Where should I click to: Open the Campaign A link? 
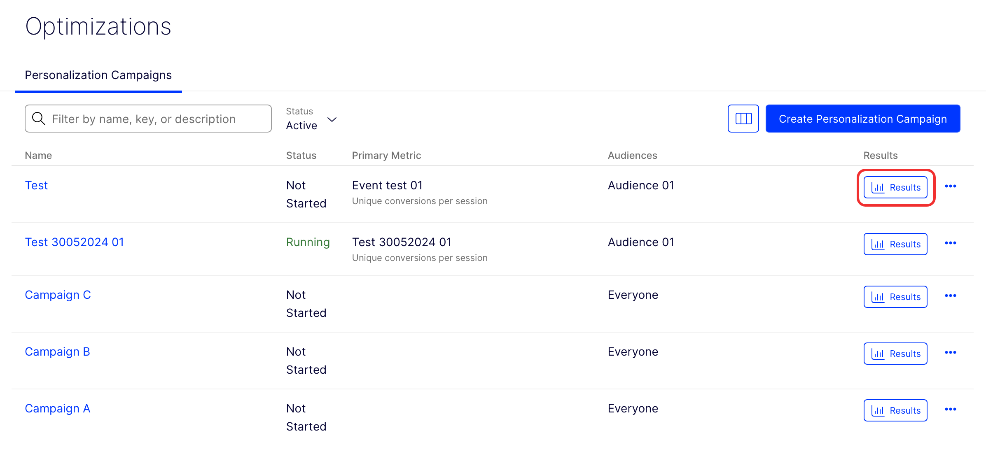click(x=57, y=408)
